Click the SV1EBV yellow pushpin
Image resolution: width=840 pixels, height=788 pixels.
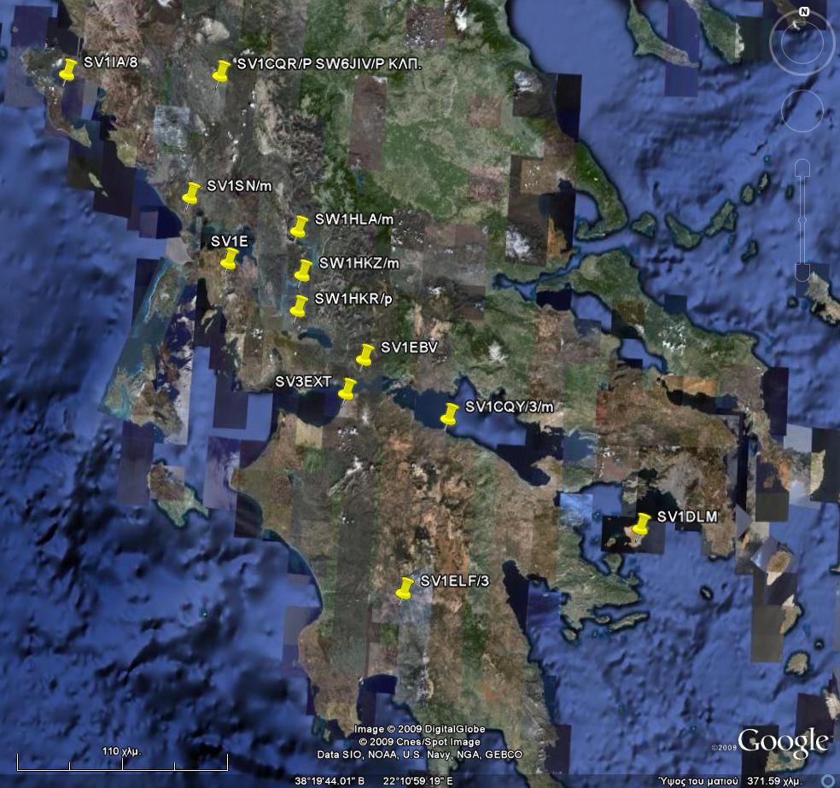(365, 355)
